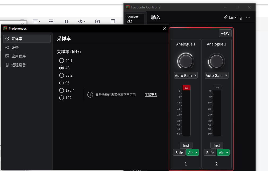Screen dimensions: 268x171
Task: Click the horizontal rule icon in background toolbar
Action: pos(51,21)
